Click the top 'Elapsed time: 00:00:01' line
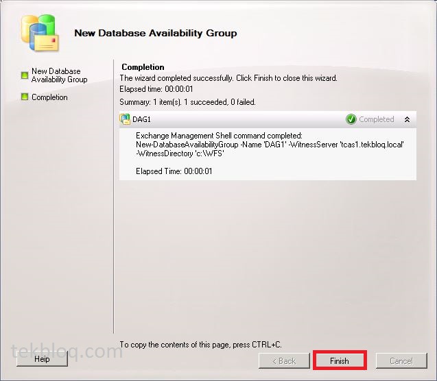The image size is (437, 381). [x=156, y=89]
